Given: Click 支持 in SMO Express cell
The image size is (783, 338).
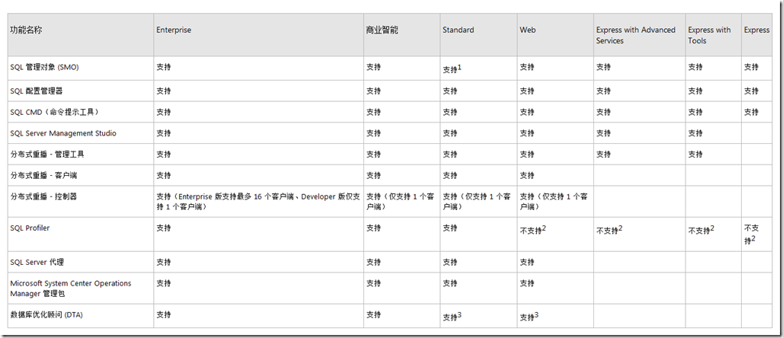Looking at the screenshot, I should tap(751, 67).
